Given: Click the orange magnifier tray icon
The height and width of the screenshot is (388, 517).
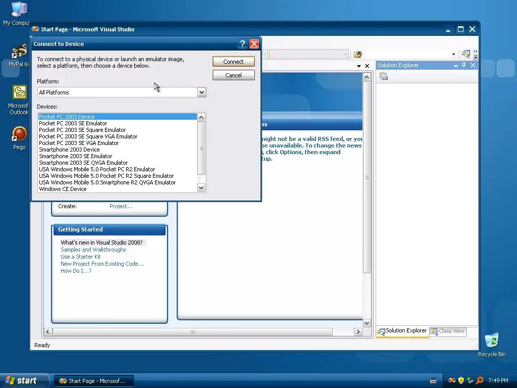Looking at the screenshot, I should (x=480, y=380).
